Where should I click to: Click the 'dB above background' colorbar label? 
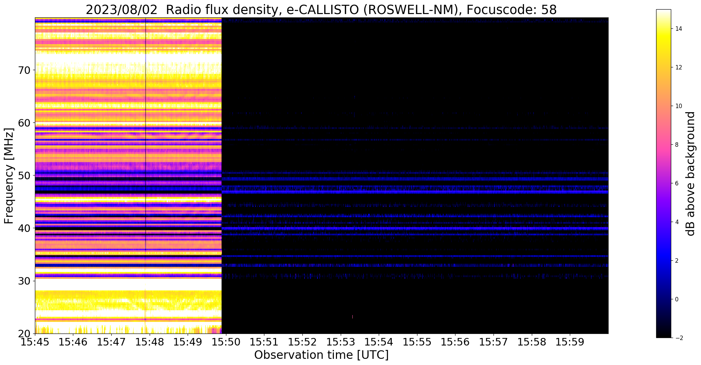point(690,173)
